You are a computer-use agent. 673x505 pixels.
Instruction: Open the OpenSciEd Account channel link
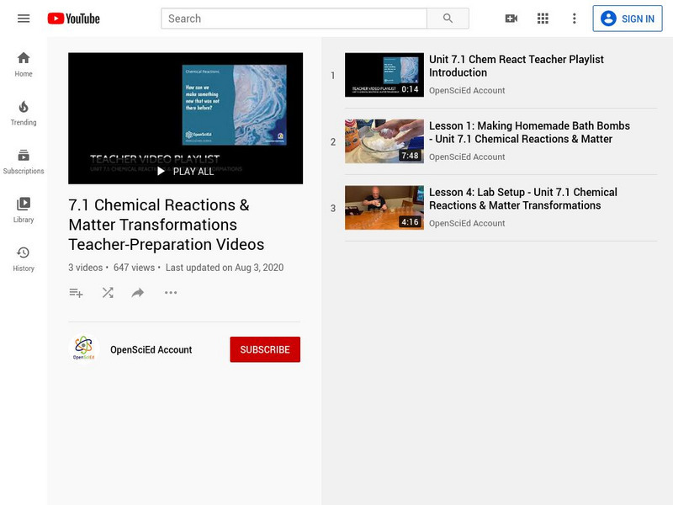click(x=150, y=349)
